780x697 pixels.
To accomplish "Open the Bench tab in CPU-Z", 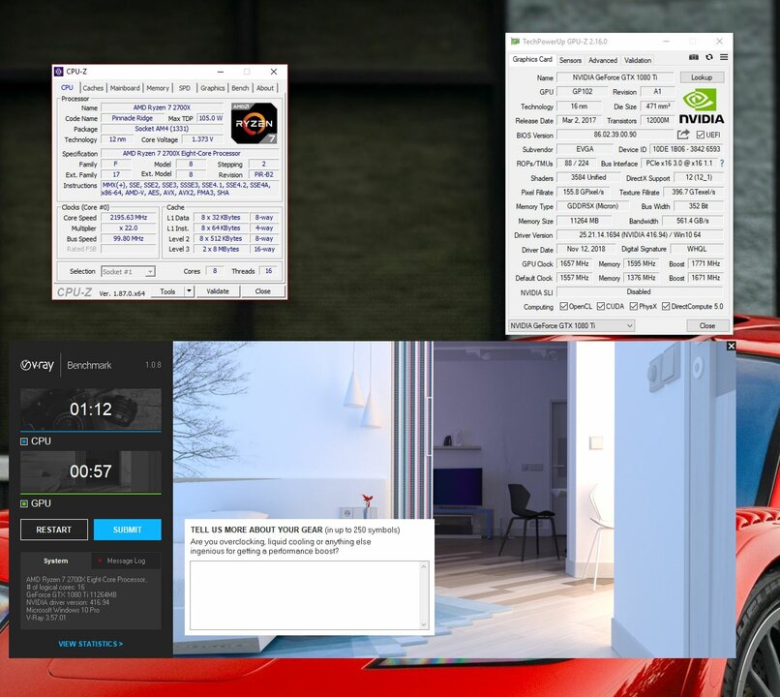I will click(240, 88).
